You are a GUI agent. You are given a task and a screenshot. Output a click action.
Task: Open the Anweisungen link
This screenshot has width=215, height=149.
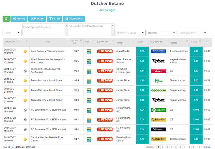107,10
